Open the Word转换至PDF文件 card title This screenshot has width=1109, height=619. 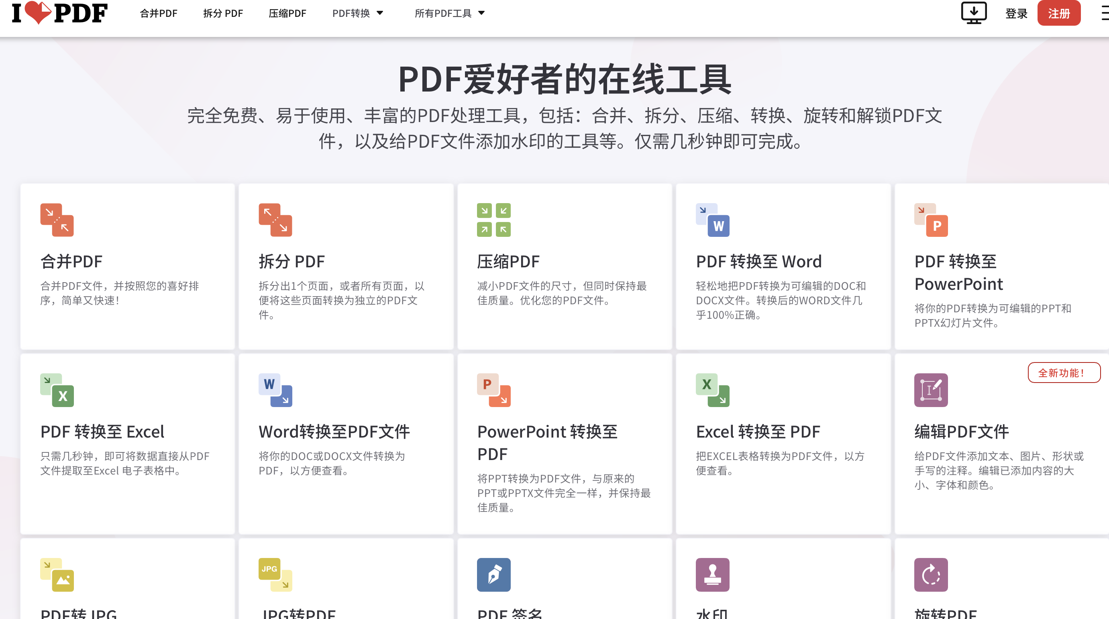coord(334,431)
